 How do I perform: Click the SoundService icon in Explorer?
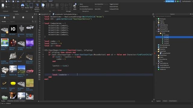(159, 59)
